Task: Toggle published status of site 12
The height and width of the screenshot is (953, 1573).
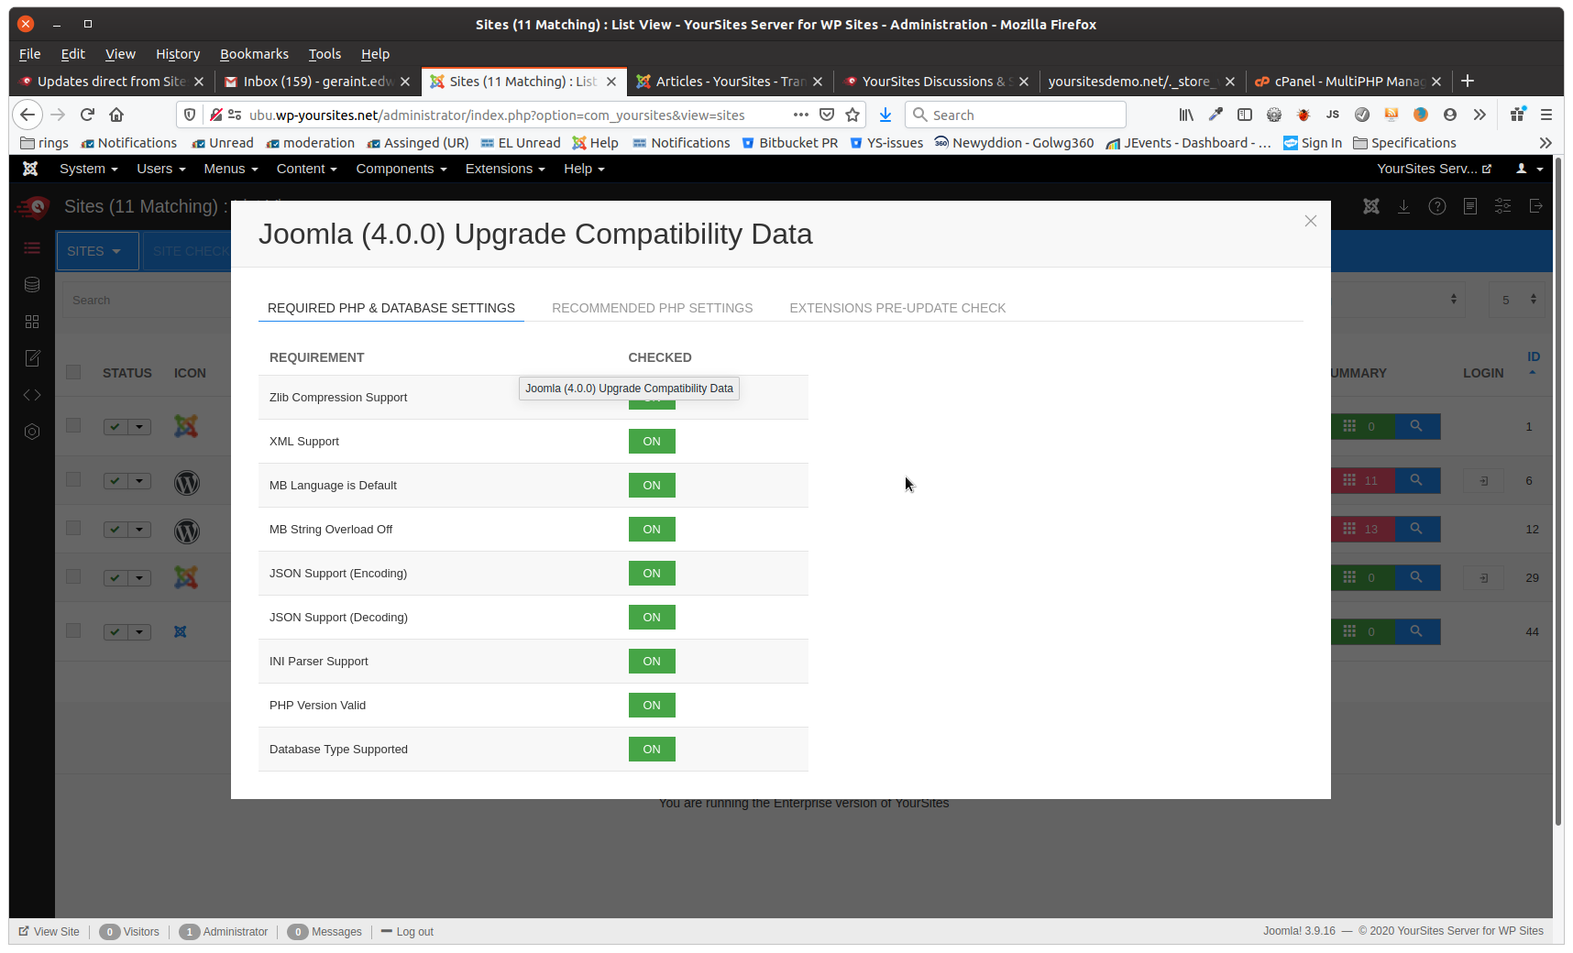Action: coord(115,530)
